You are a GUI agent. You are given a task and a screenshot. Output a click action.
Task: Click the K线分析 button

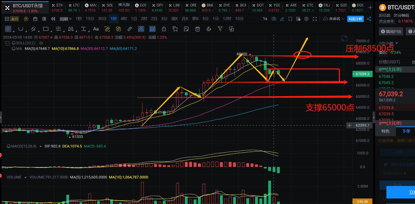tap(355, 19)
